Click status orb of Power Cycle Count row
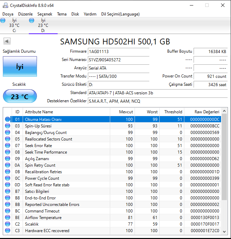The width and height of the screenshot is (231, 239). 8,178
